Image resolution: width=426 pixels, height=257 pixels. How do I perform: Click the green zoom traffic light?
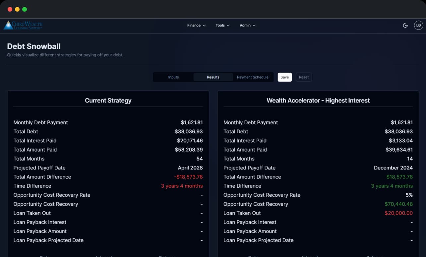click(24, 9)
